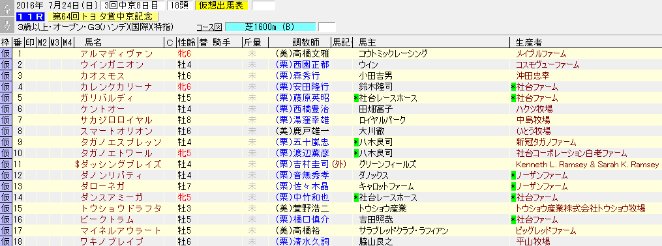Click owner キャロットファーム
662x246 pixels.
pyautogui.click(x=386, y=186)
